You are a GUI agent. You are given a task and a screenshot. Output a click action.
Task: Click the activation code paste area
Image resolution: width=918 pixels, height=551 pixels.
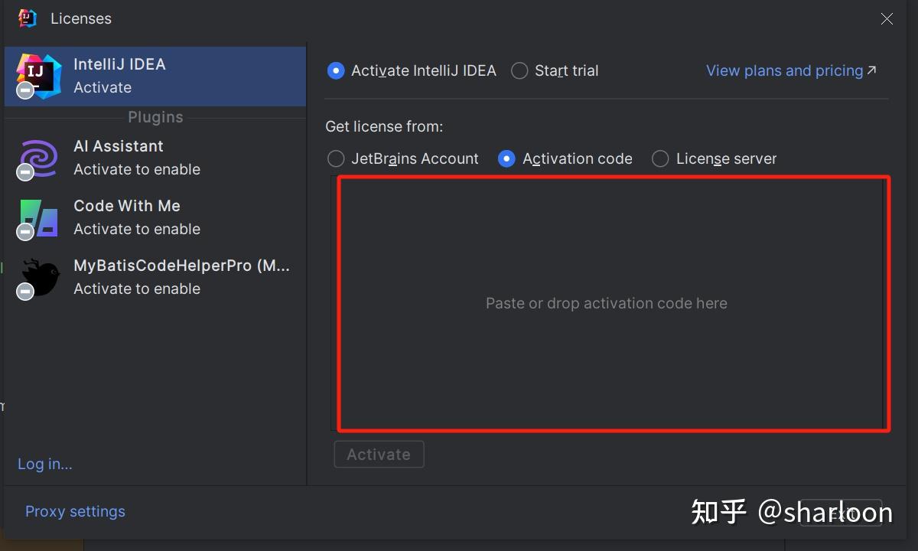608,303
